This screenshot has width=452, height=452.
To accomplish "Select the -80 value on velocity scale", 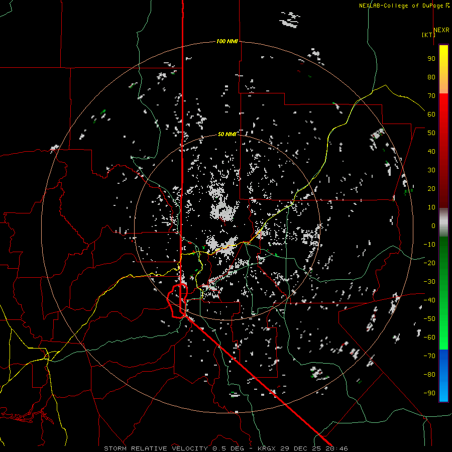I will (429, 375).
